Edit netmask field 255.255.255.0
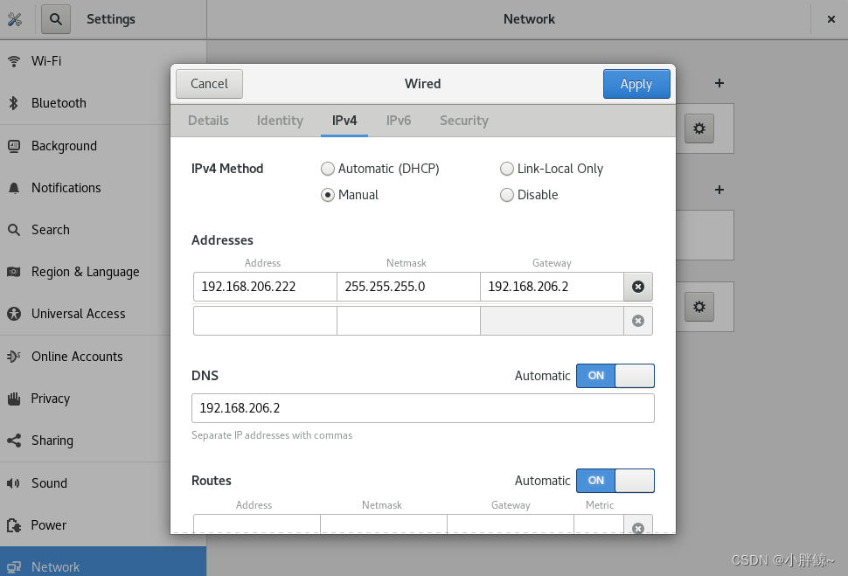This screenshot has width=848, height=576. pos(408,287)
